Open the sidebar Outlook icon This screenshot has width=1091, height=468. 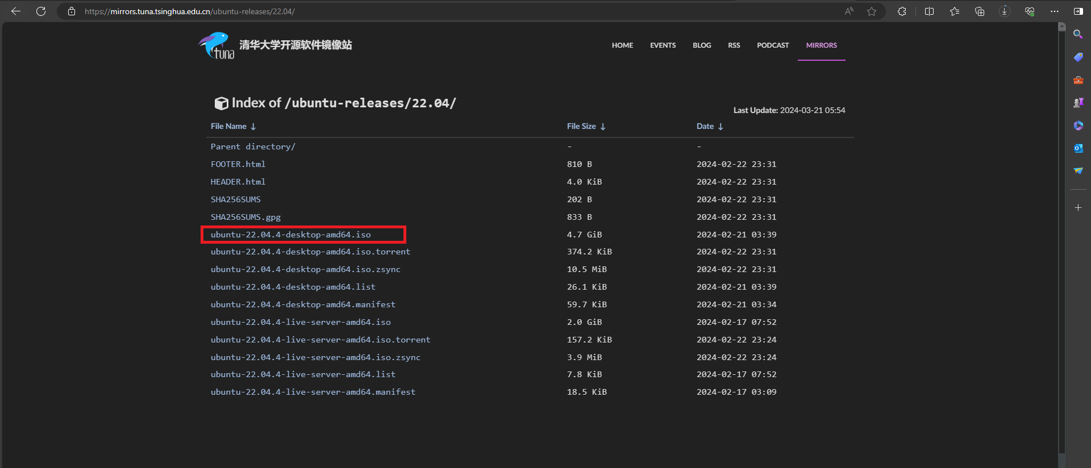pos(1078,148)
